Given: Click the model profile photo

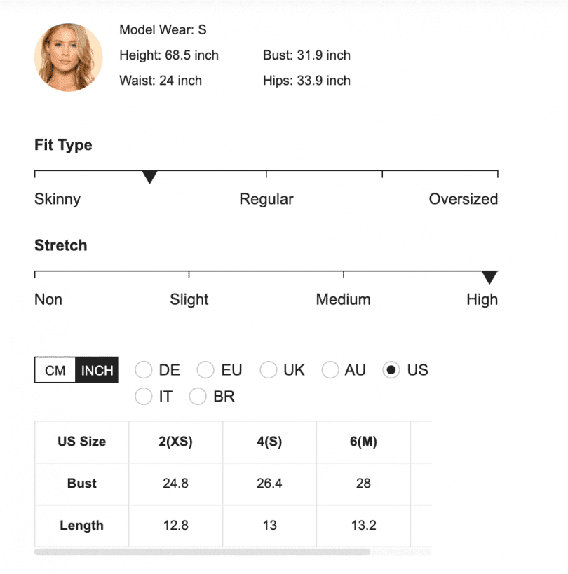Looking at the screenshot, I should coord(67,57).
